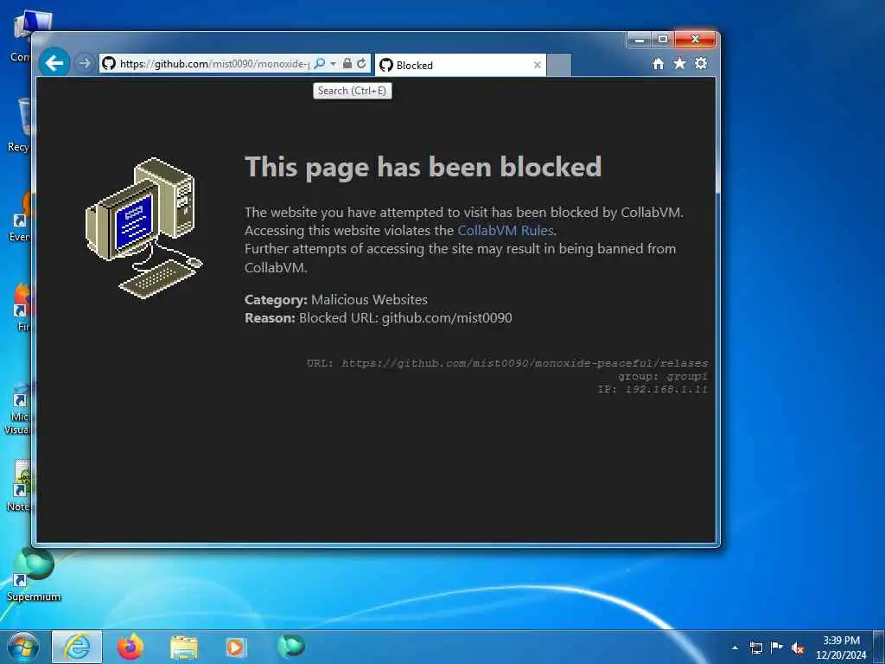Launch Firefox from the taskbar
Screen dimensions: 885x664
pos(131,647)
